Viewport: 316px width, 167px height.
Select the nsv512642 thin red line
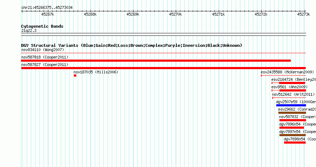289,98
